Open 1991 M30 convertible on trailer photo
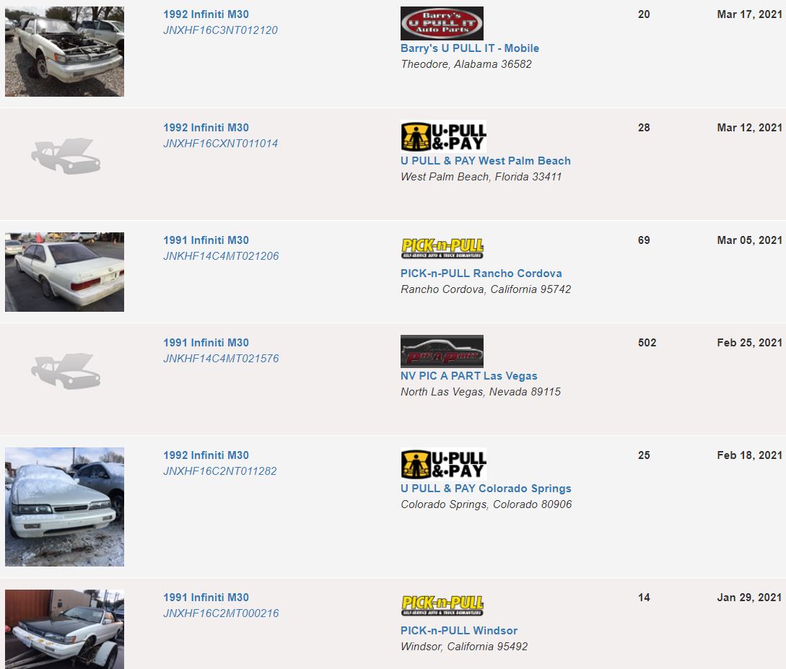Viewport: 786px width, 669px height. click(65, 629)
